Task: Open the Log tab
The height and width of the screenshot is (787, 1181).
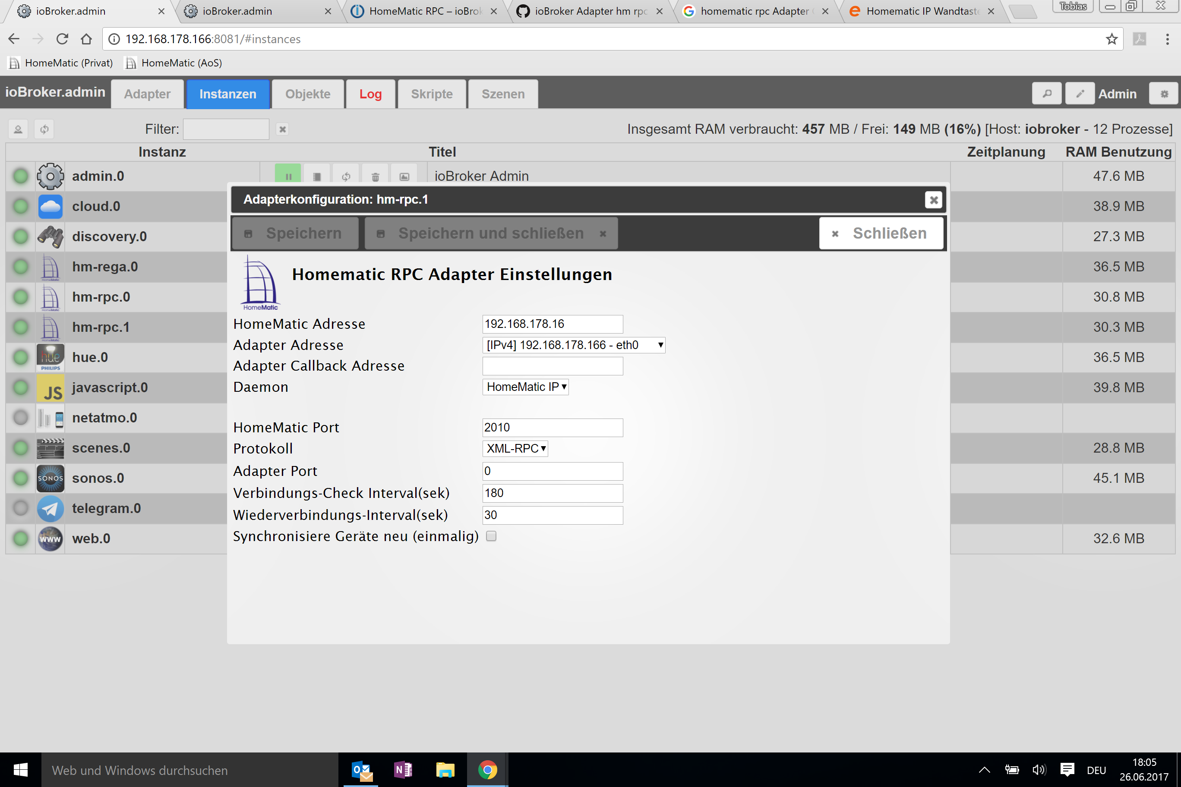Action: coord(370,94)
